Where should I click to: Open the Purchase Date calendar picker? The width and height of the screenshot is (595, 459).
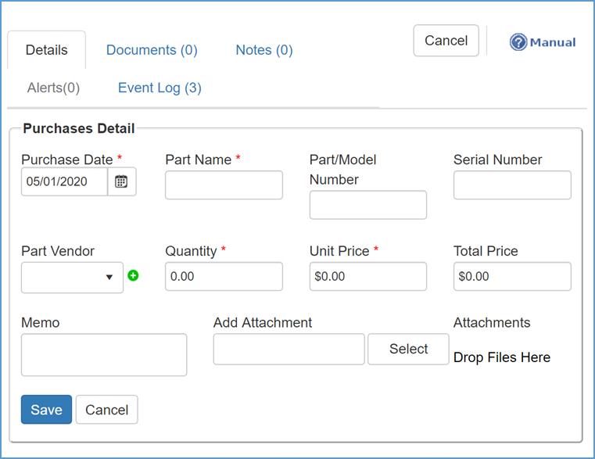(121, 181)
